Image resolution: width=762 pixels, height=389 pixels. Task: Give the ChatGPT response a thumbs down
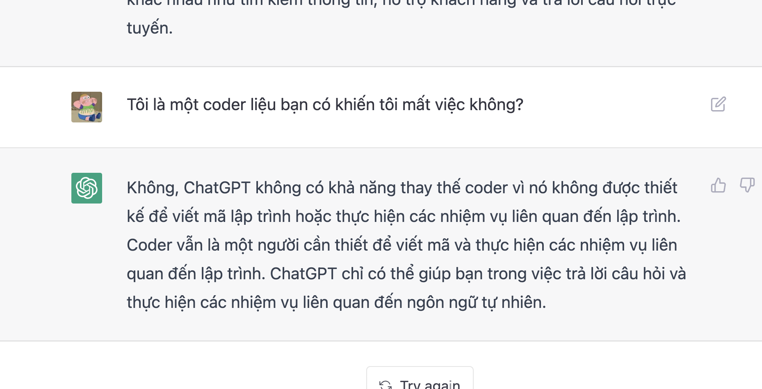click(747, 185)
